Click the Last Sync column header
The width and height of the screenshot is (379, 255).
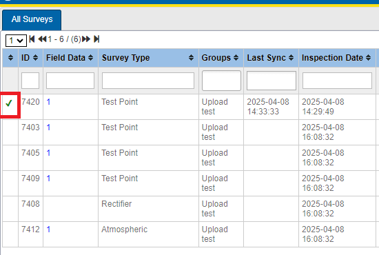click(x=272, y=58)
